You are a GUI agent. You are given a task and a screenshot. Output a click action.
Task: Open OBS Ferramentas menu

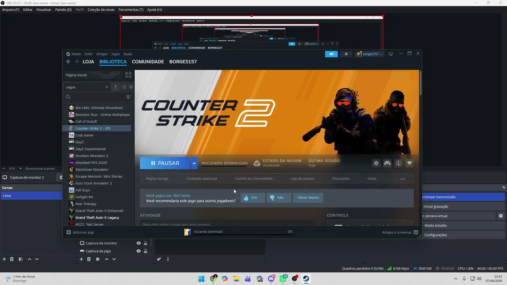131,9
